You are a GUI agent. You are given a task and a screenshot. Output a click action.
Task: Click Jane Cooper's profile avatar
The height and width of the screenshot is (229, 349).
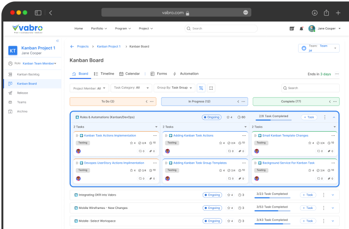[x=311, y=28]
